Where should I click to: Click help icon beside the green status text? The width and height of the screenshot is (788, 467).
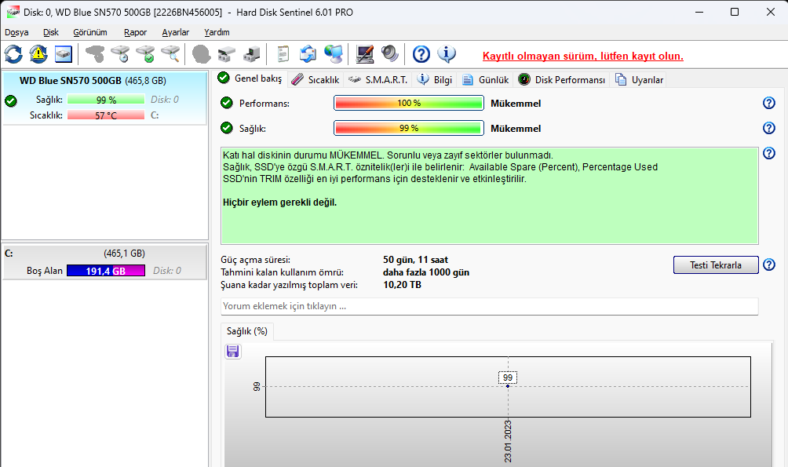click(x=769, y=153)
